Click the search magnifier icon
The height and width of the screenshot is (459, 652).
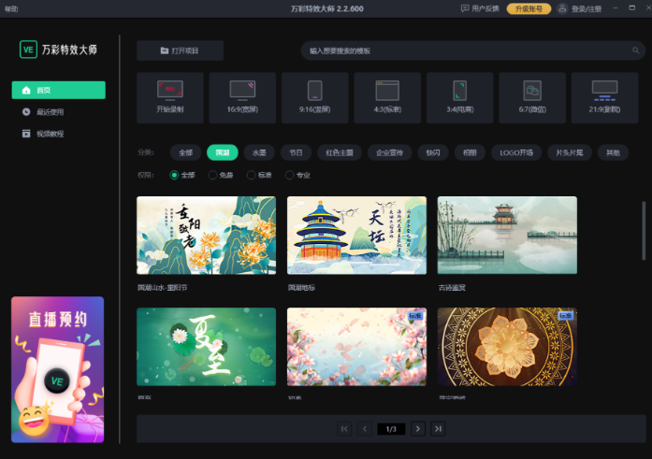click(635, 50)
